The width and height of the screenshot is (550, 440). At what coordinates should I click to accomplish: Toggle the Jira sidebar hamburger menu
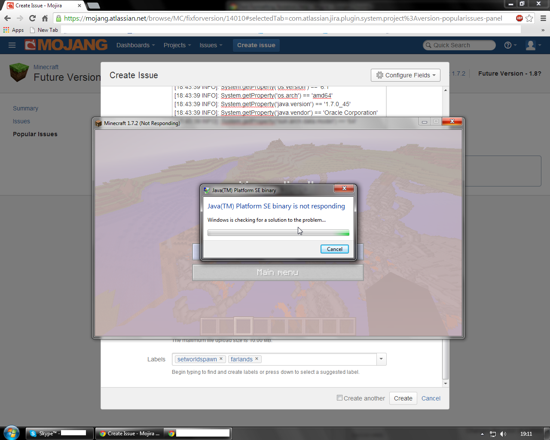(12, 45)
